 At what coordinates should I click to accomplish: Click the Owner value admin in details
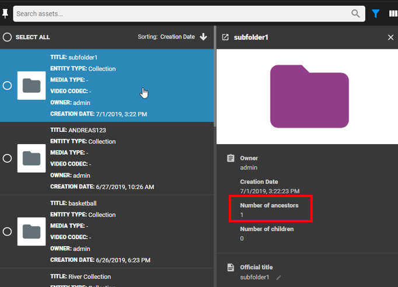[249, 168]
